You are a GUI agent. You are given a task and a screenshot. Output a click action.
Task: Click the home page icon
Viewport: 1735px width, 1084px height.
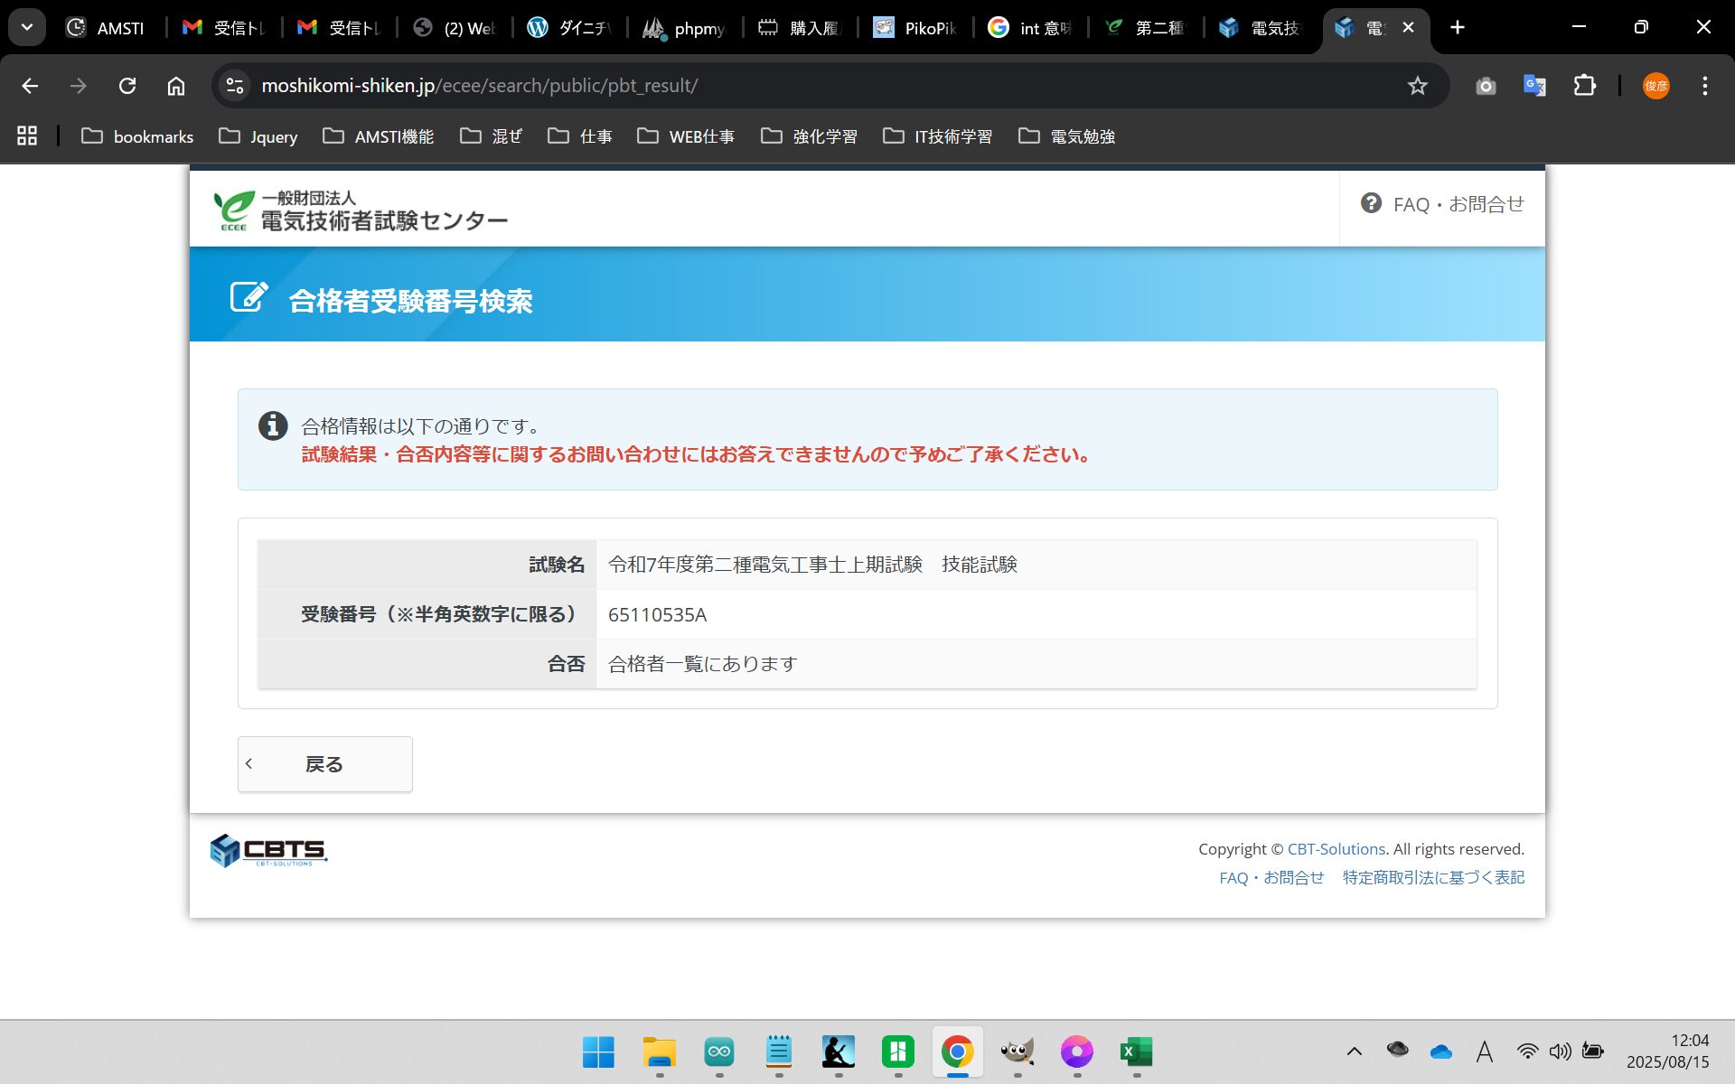[x=176, y=86]
